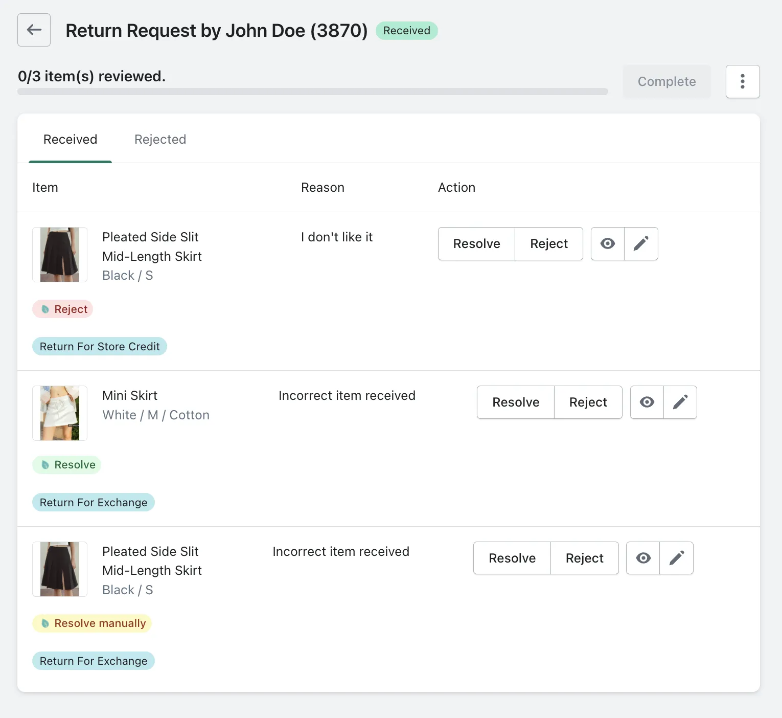Click pencil icon for last Pleated Skirt row
Screen dimensions: 782x718
(676, 558)
